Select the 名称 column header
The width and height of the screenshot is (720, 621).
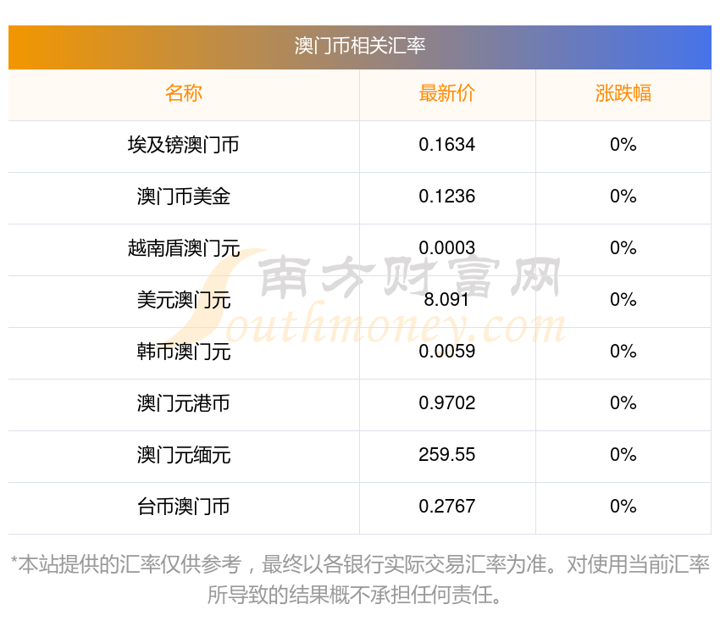click(184, 93)
